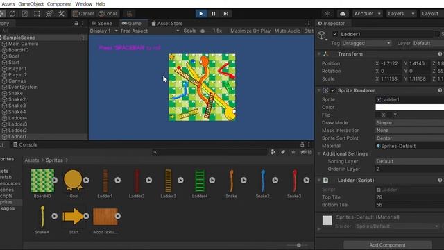Viewport: 444px width, 250px height.
Task: Open the Help menu
Action: [x=100, y=4]
